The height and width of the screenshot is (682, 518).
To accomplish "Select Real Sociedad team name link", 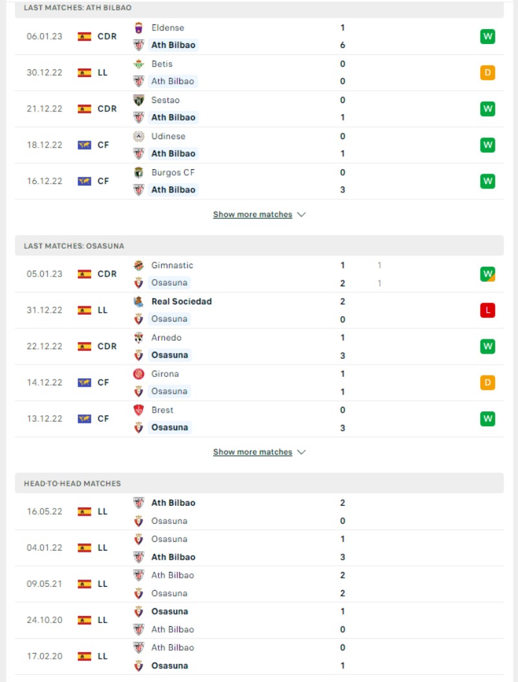I will (x=181, y=301).
